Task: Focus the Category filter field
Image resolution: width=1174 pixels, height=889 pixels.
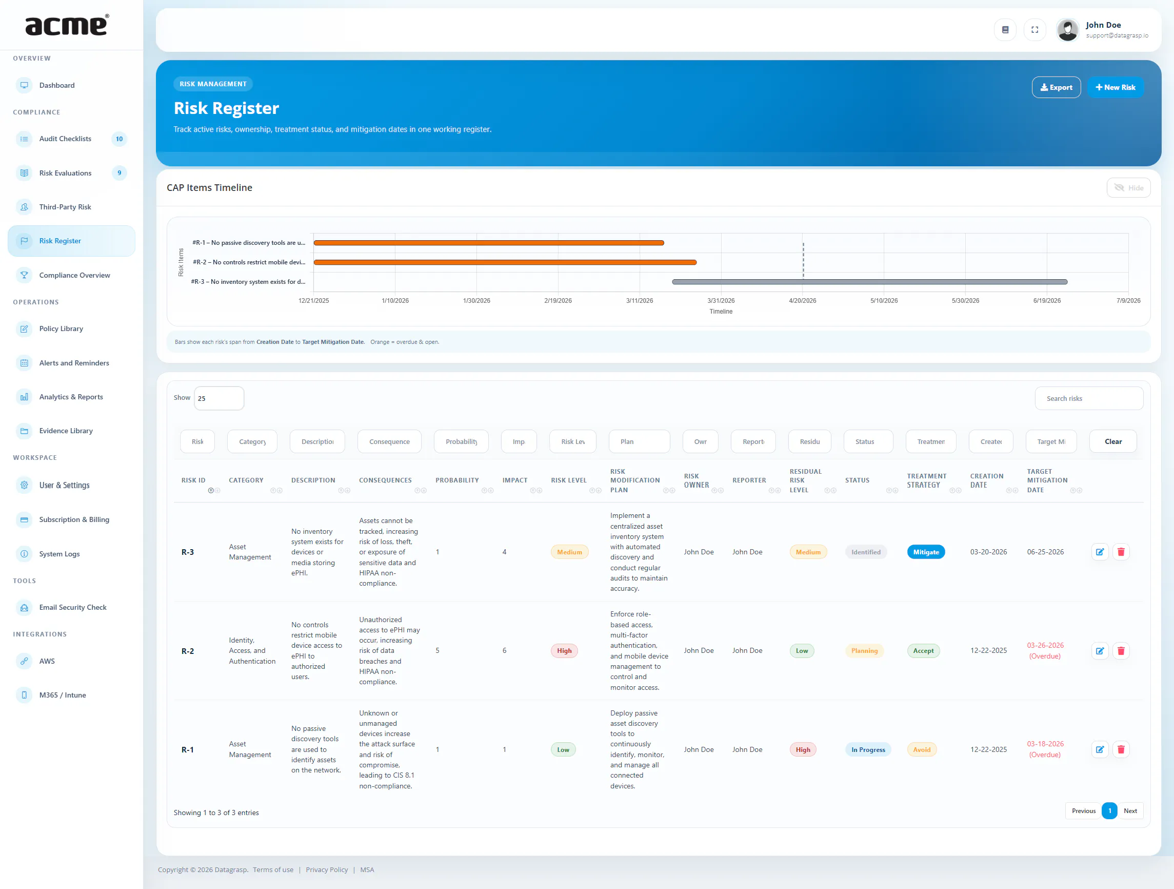Action: [x=252, y=441]
